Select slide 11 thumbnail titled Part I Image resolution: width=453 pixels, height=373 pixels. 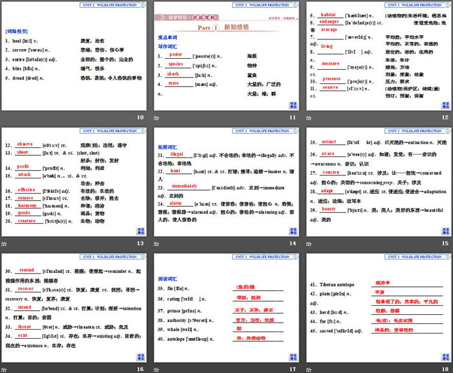[226, 56]
